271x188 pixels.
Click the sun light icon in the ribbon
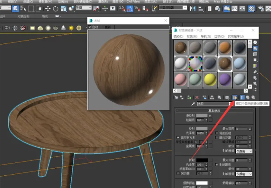(x=71, y=28)
